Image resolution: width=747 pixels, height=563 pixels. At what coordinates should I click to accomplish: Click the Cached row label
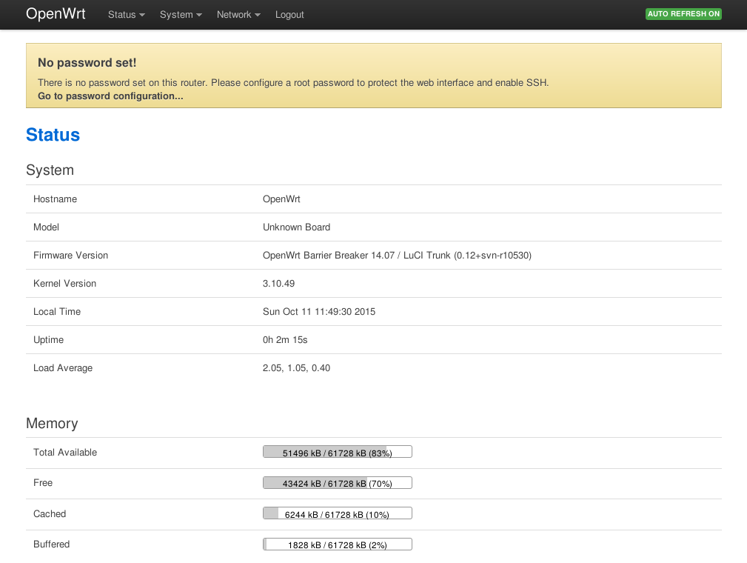50,514
